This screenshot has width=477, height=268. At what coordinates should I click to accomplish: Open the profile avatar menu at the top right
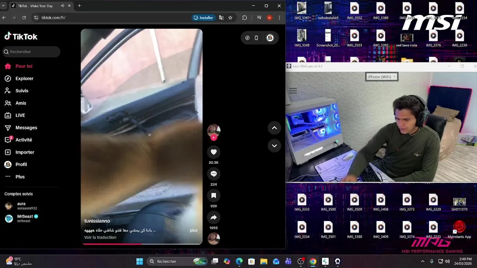click(x=270, y=38)
